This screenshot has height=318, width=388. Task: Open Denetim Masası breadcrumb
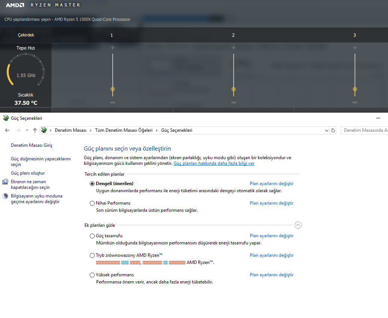click(71, 130)
